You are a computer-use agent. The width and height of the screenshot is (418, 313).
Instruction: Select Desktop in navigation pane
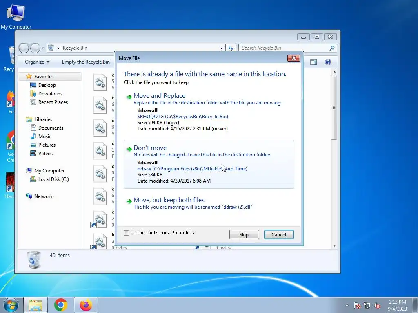click(x=47, y=85)
